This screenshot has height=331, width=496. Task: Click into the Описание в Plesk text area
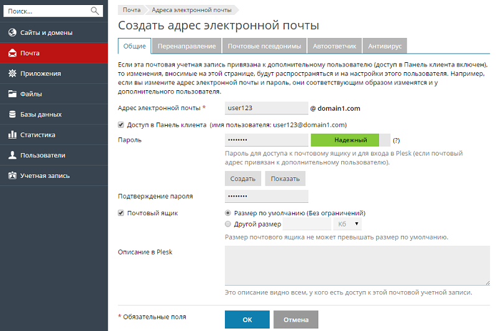348,266
